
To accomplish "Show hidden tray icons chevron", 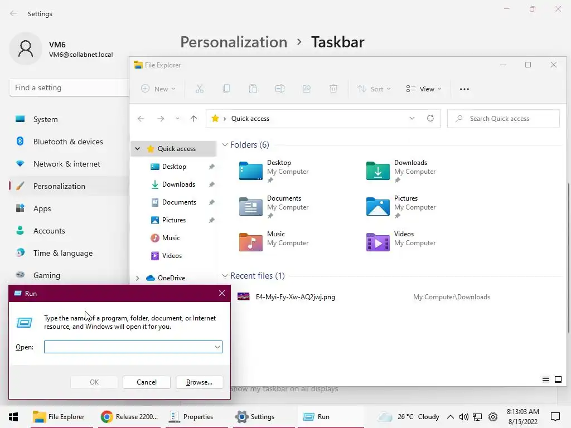I will [x=451, y=417].
